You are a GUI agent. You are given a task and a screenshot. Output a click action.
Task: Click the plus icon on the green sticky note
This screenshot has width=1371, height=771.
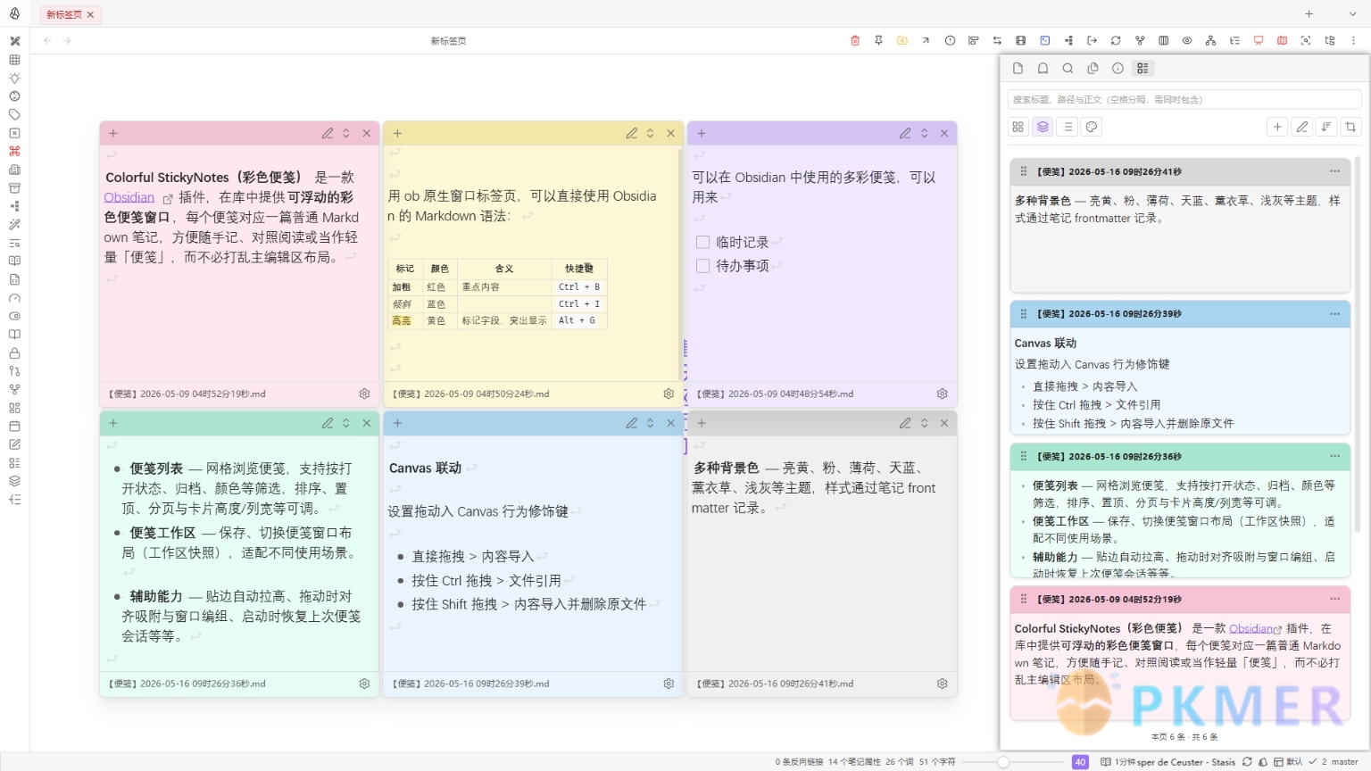[x=113, y=423]
